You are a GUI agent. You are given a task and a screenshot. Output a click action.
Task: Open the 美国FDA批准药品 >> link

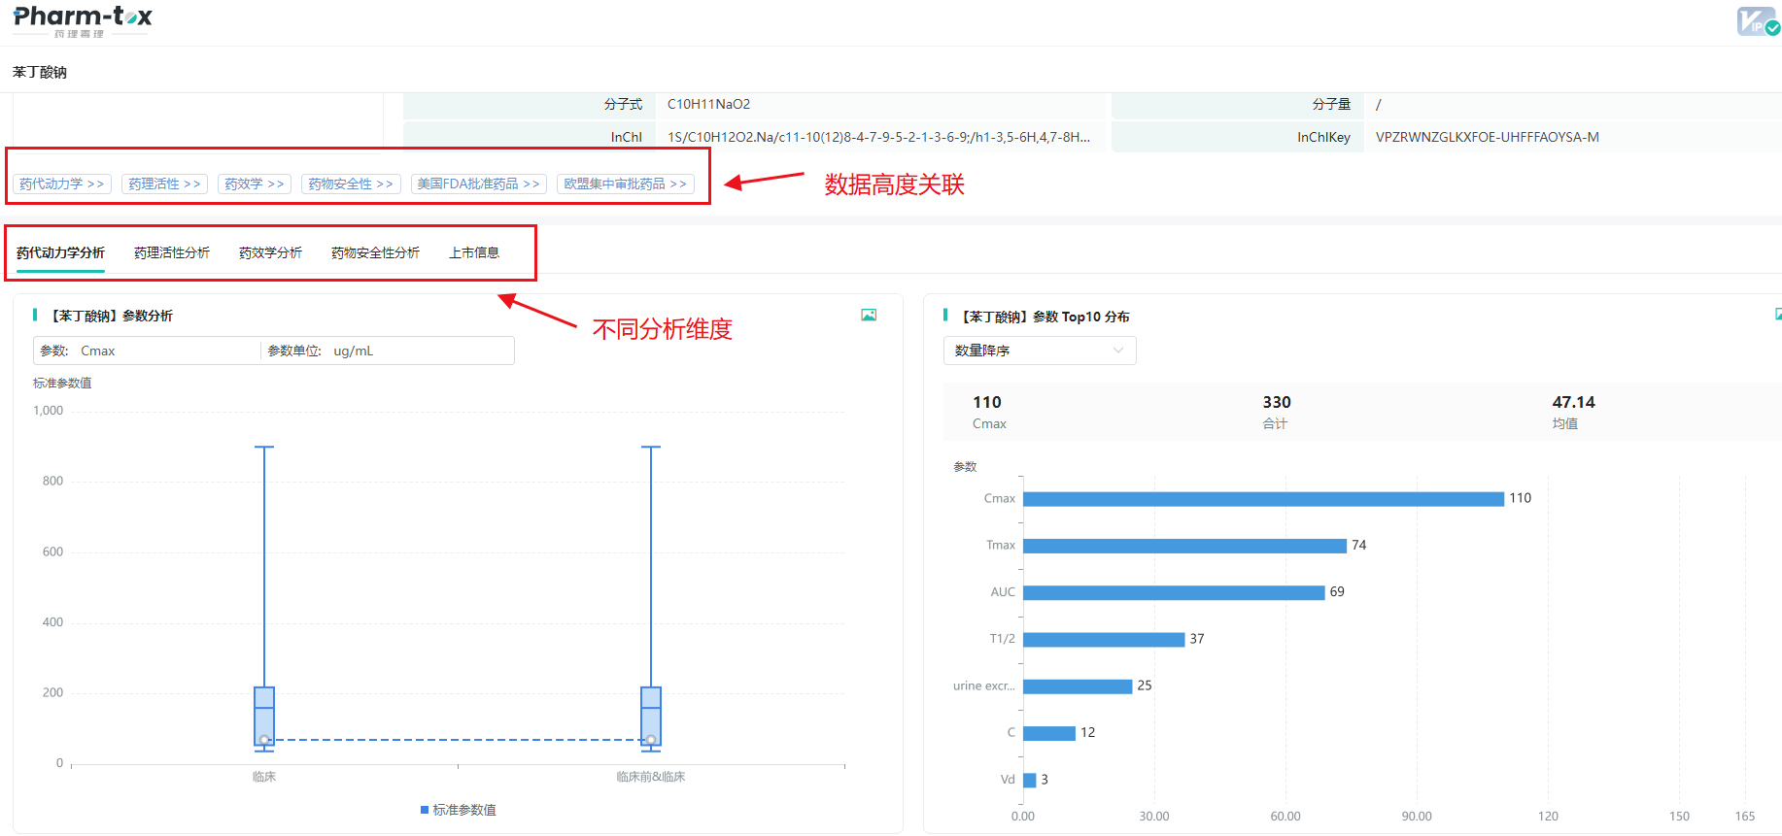tap(478, 184)
